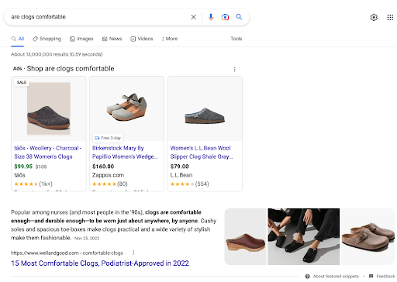Screen dimensions: 397x282
Task: Switch to the All results tab
Action: (x=18, y=39)
